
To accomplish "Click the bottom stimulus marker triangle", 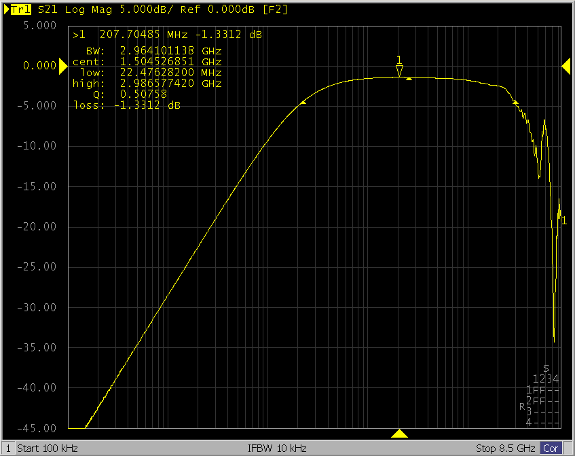I will pyautogui.click(x=400, y=434).
